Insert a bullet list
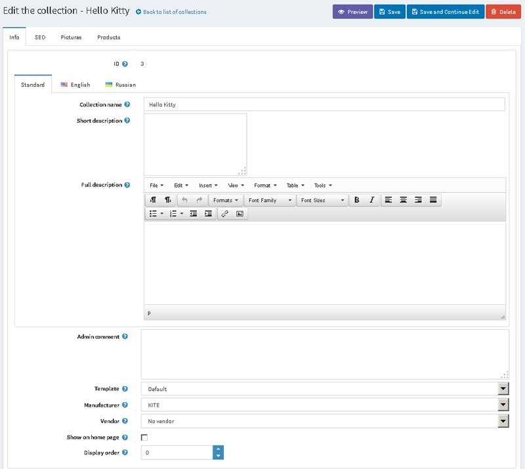Viewport: 525px width, 469px height. (x=153, y=214)
